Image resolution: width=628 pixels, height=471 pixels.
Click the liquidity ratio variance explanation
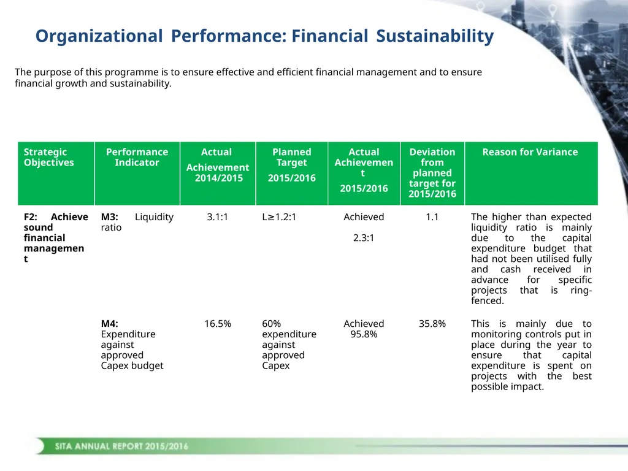531,259
